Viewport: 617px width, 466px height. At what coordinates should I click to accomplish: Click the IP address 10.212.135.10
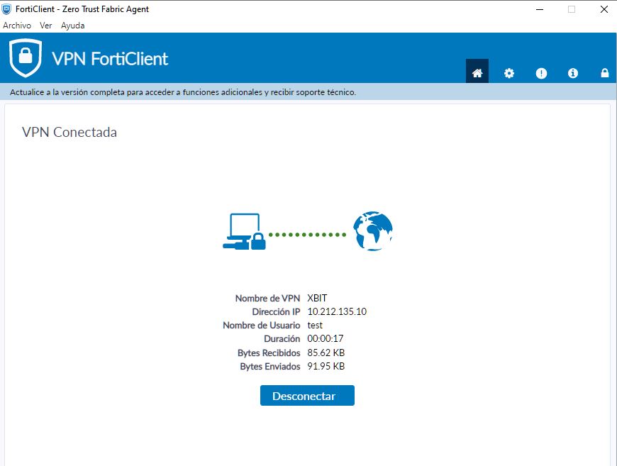[337, 311]
